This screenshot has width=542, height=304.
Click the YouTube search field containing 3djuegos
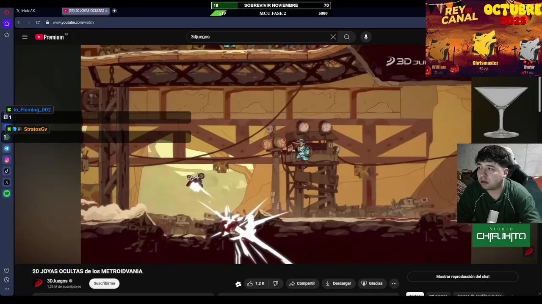point(258,37)
